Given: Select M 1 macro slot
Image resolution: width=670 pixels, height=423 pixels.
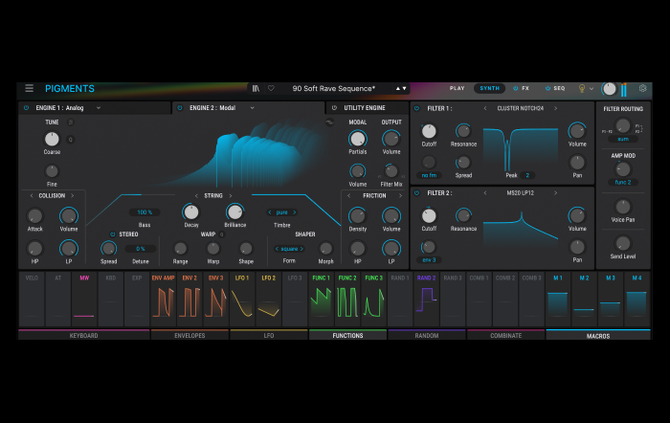Looking at the screenshot, I should tap(558, 300).
